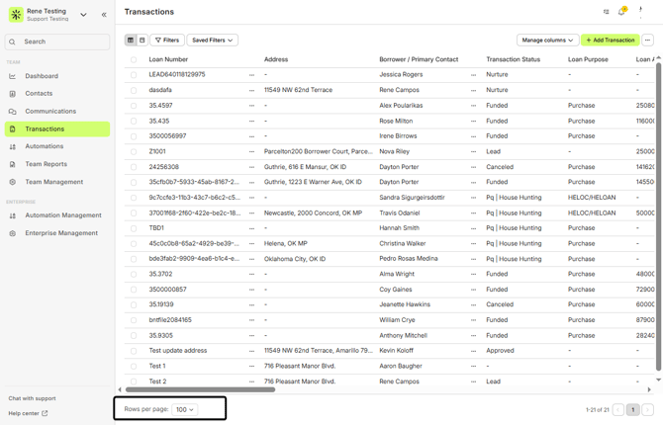Switch to card layout view icon
Image resolution: width=663 pixels, height=425 pixels.
click(142, 41)
